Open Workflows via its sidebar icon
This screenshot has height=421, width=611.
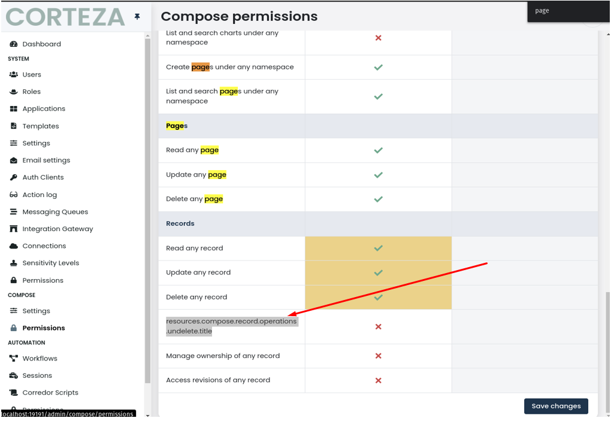[x=12, y=358]
